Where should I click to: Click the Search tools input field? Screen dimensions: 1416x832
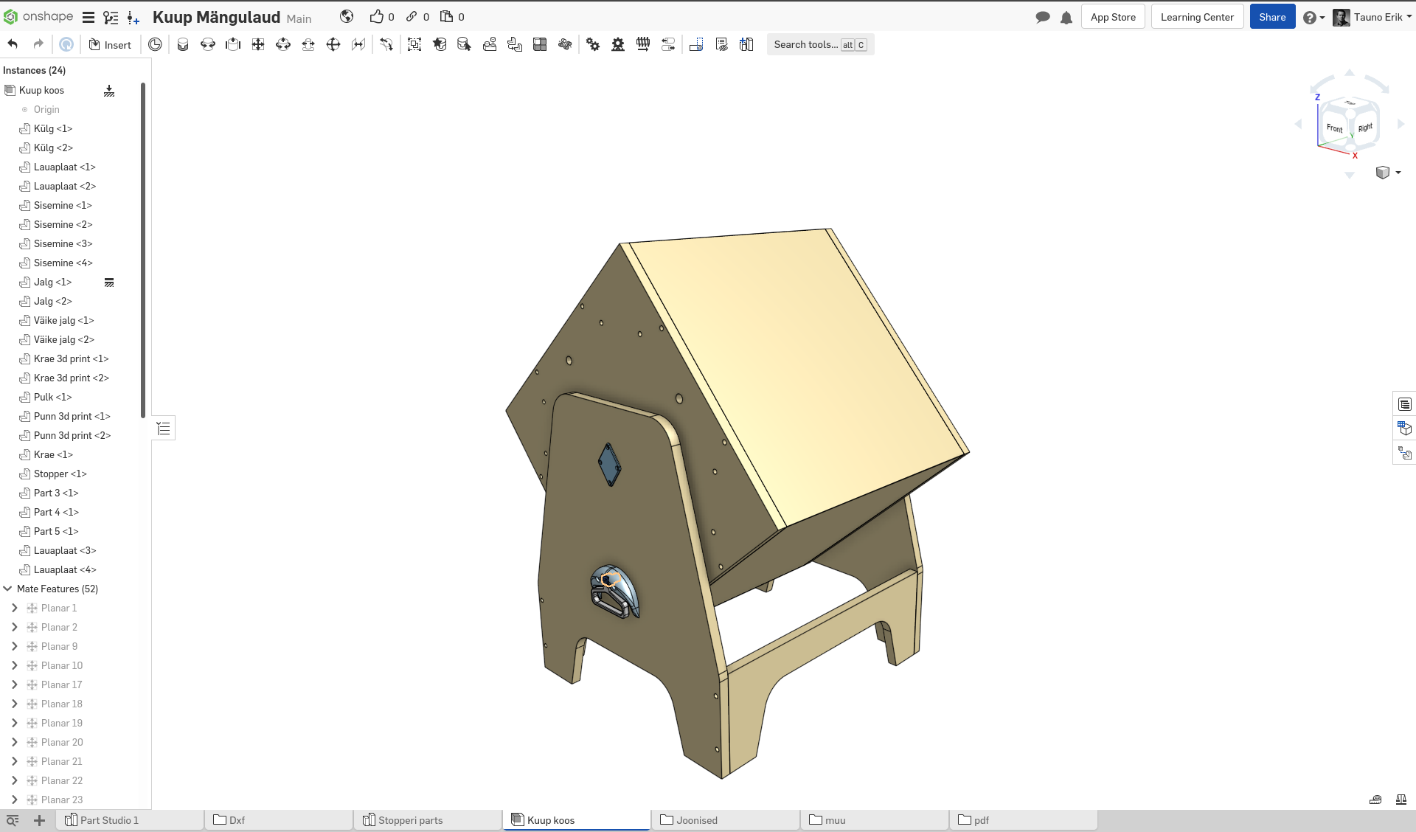pos(805,44)
